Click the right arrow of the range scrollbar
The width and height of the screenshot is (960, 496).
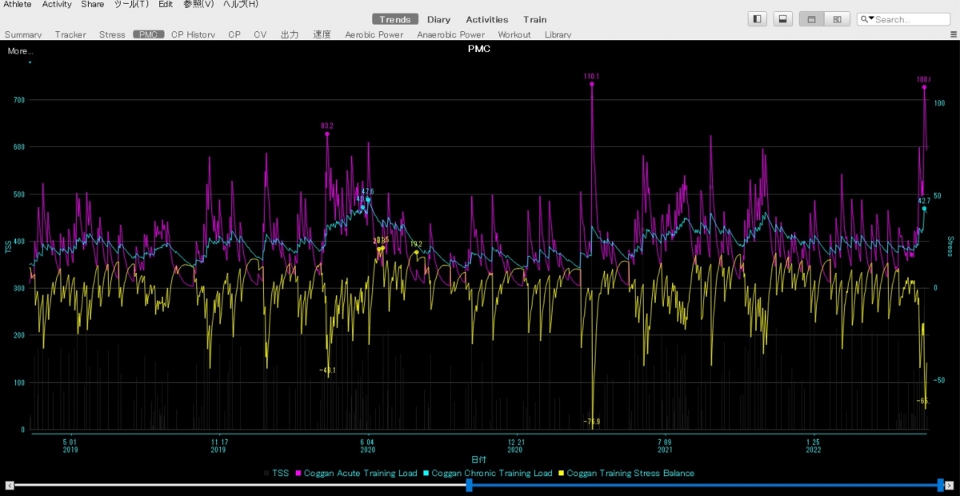(x=951, y=485)
